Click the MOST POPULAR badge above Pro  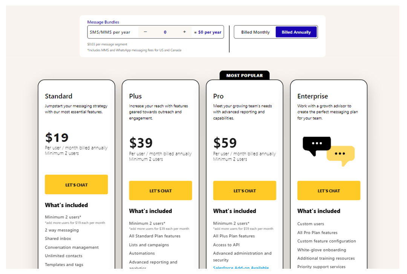pyautogui.click(x=244, y=75)
